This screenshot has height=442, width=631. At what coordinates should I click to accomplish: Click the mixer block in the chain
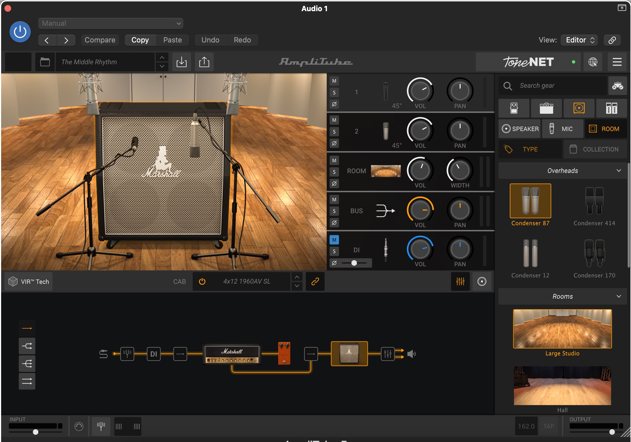pyautogui.click(x=388, y=354)
